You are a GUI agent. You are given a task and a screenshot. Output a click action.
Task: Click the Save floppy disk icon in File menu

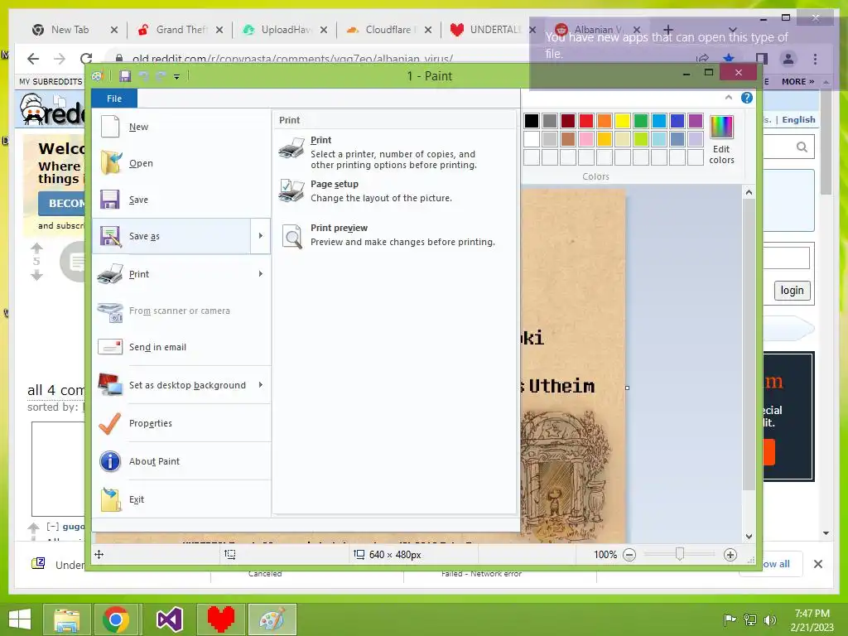click(x=110, y=200)
